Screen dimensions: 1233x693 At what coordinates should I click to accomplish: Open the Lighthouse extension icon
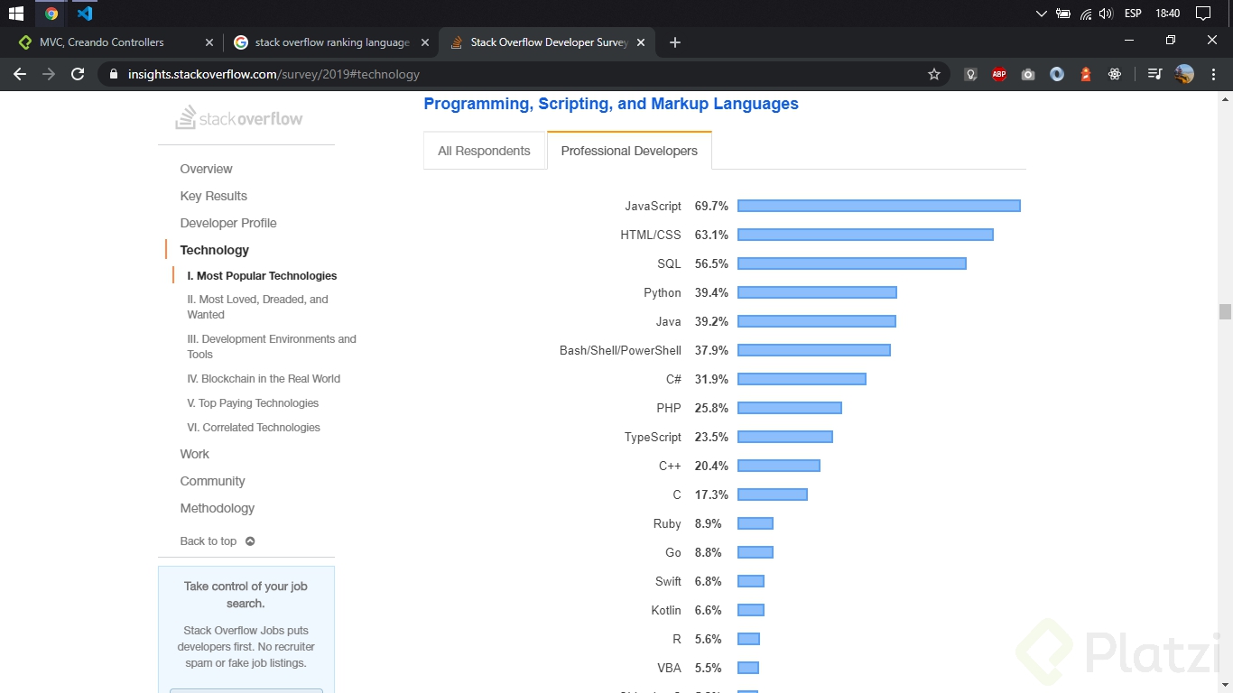tap(1086, 74)
